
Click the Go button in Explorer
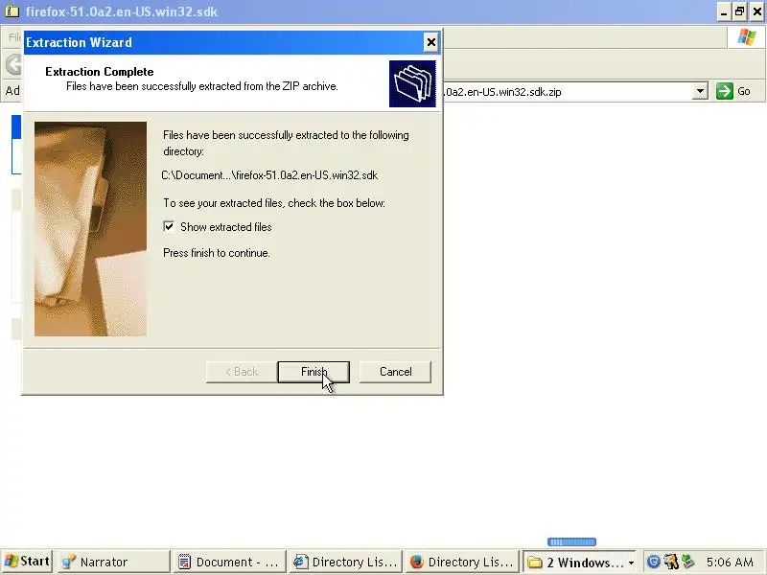(733, 91)
